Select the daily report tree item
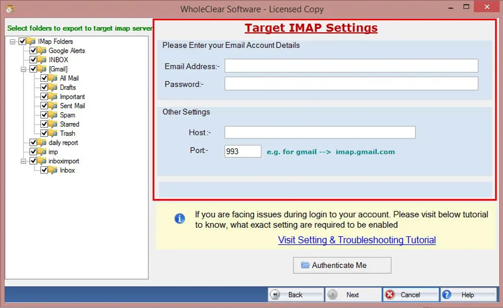Image resolution: width=503 pixels, height=308 pixels. tap(63, 143)
